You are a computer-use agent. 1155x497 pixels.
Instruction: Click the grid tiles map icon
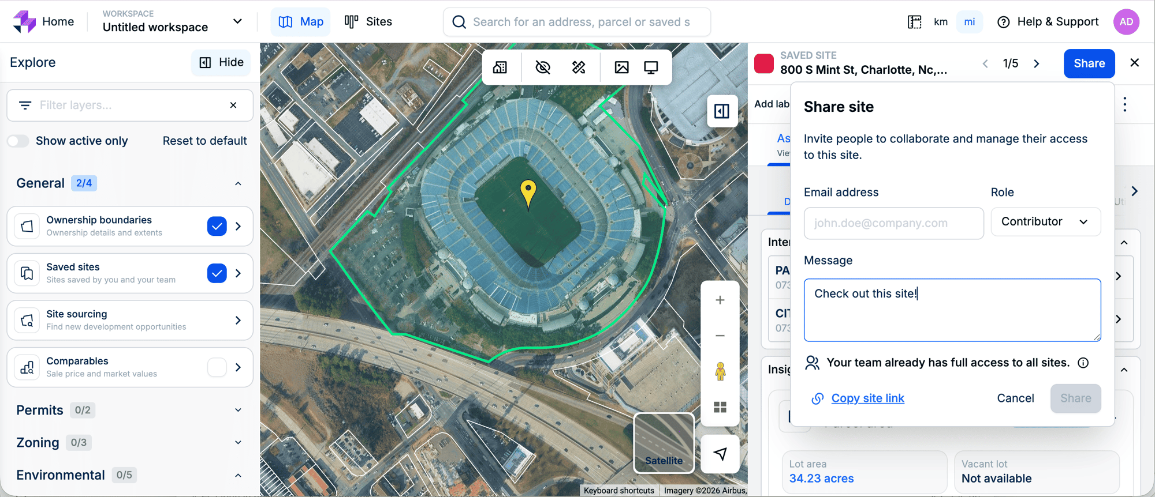pos(720,407)
